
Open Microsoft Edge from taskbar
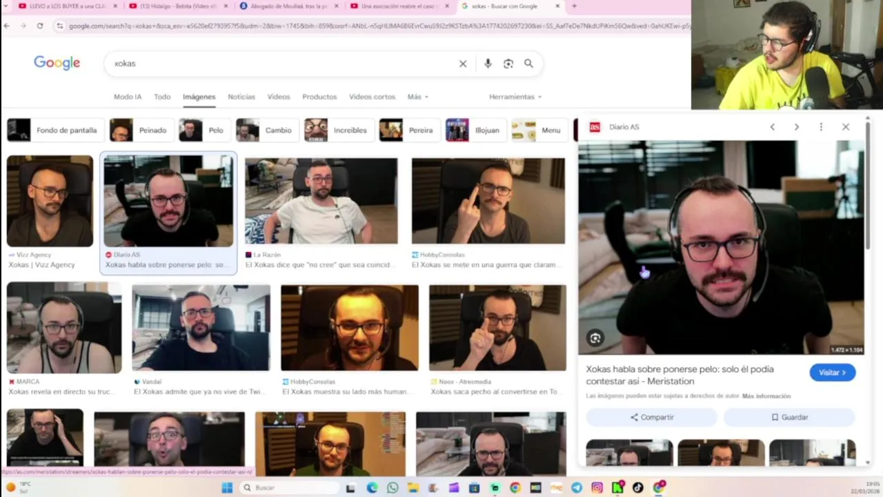point(372,488)
